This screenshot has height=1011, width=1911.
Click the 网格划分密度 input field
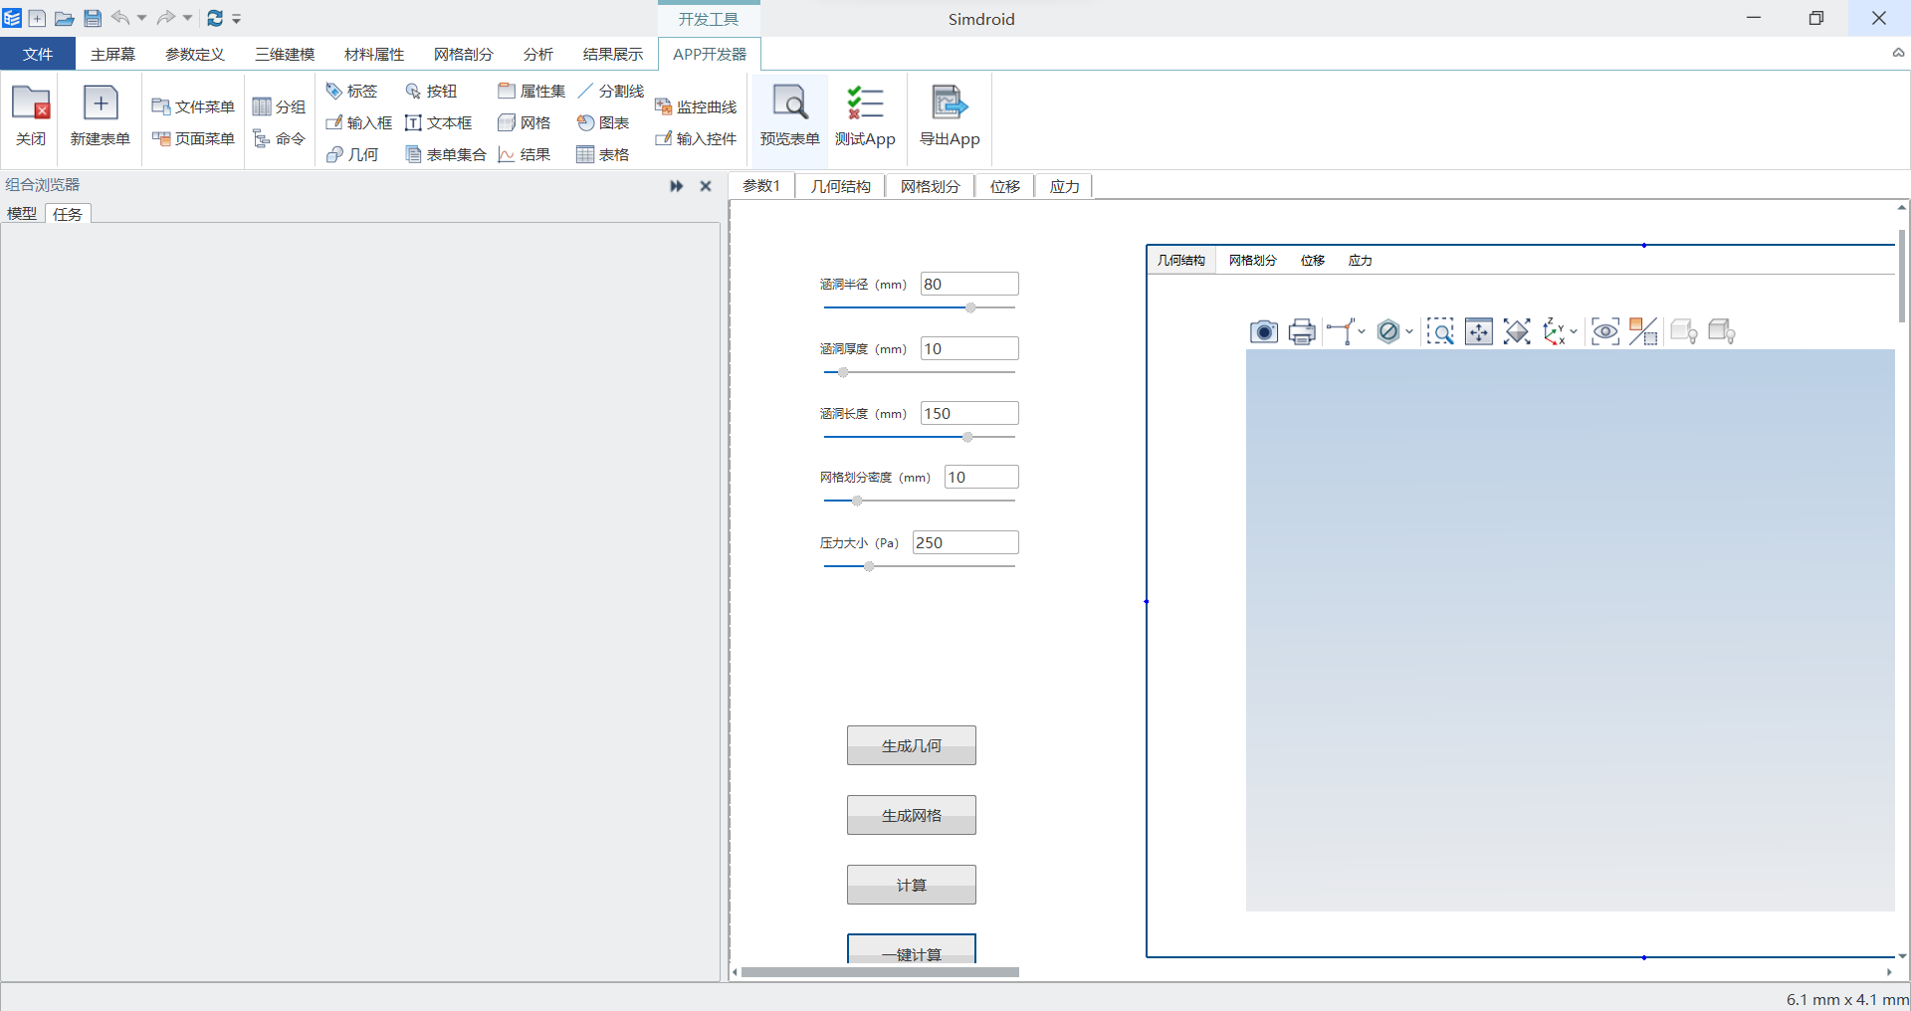coord(981,477)
